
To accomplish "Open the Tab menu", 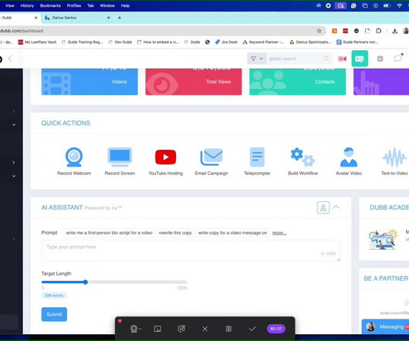I will 90,5.
